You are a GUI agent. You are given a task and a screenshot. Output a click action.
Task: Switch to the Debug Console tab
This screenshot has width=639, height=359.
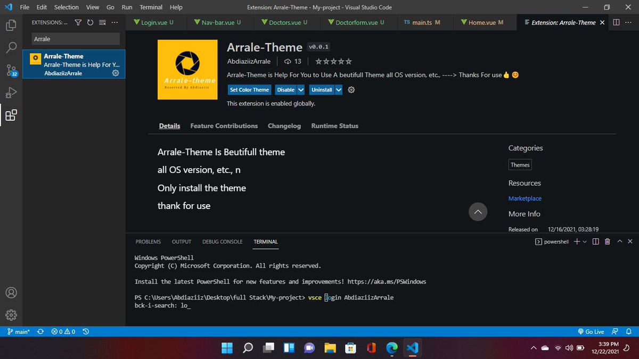coord(222,241)
